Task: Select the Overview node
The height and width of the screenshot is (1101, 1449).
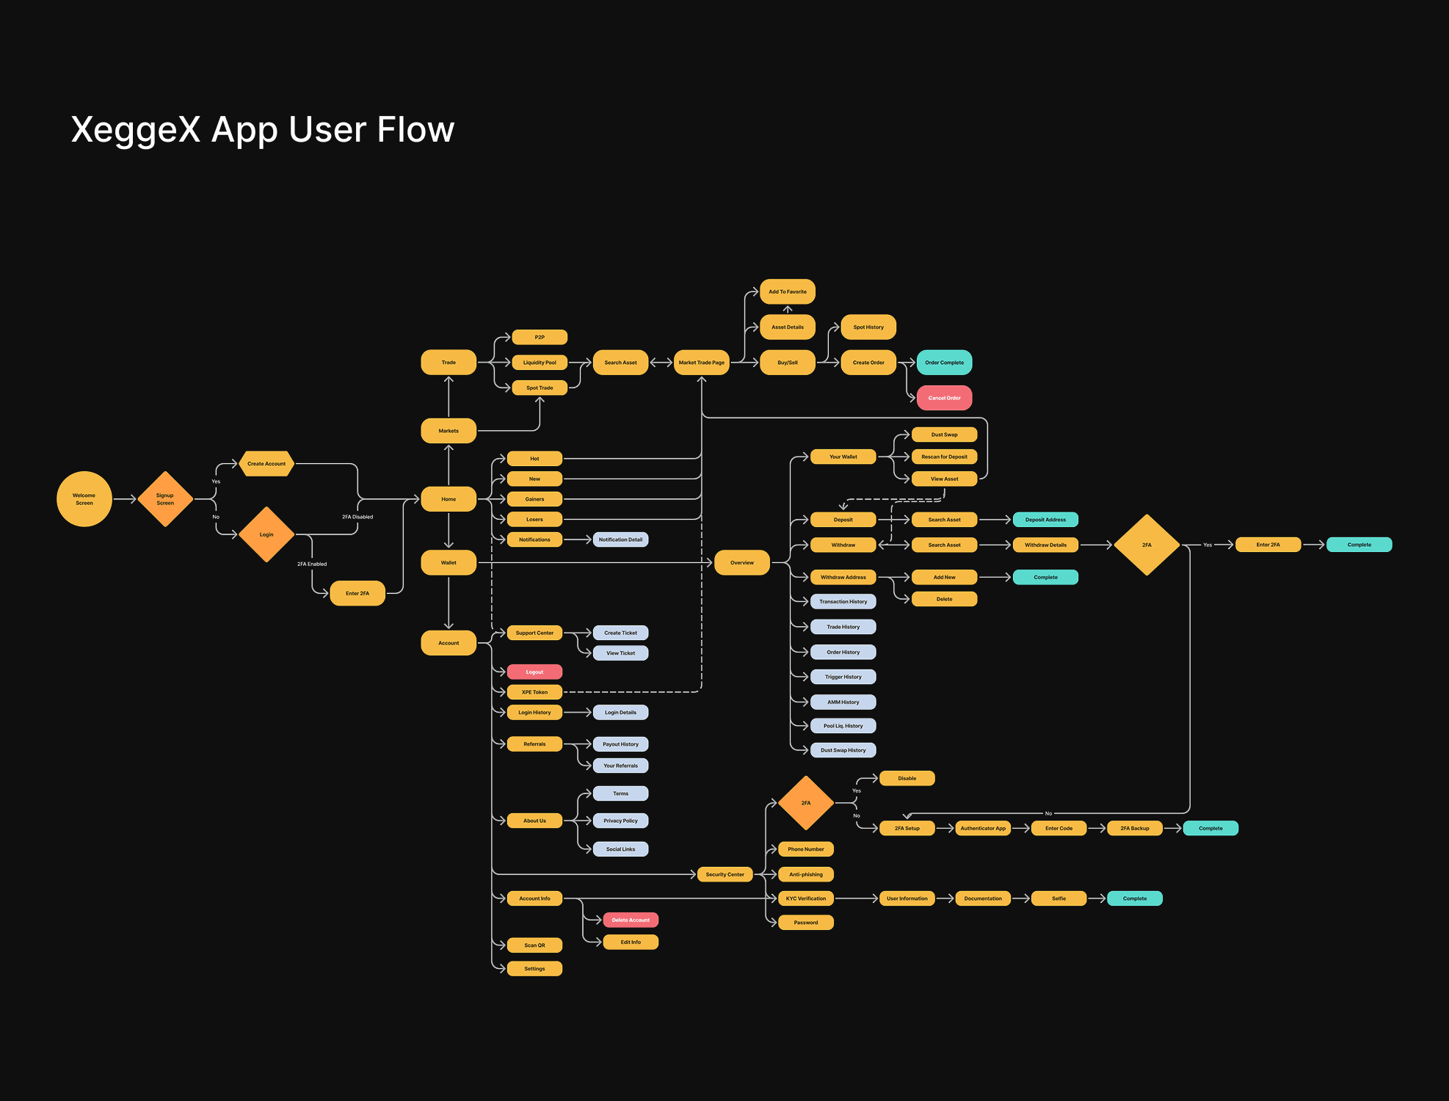Action: coord(742,563)
